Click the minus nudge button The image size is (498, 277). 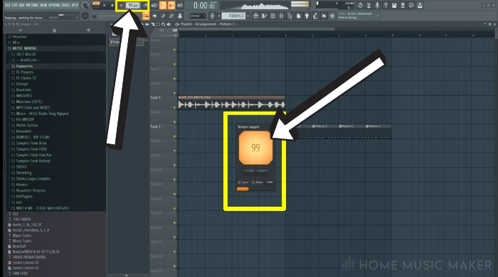pyautogui.click(x=249, y=170)
